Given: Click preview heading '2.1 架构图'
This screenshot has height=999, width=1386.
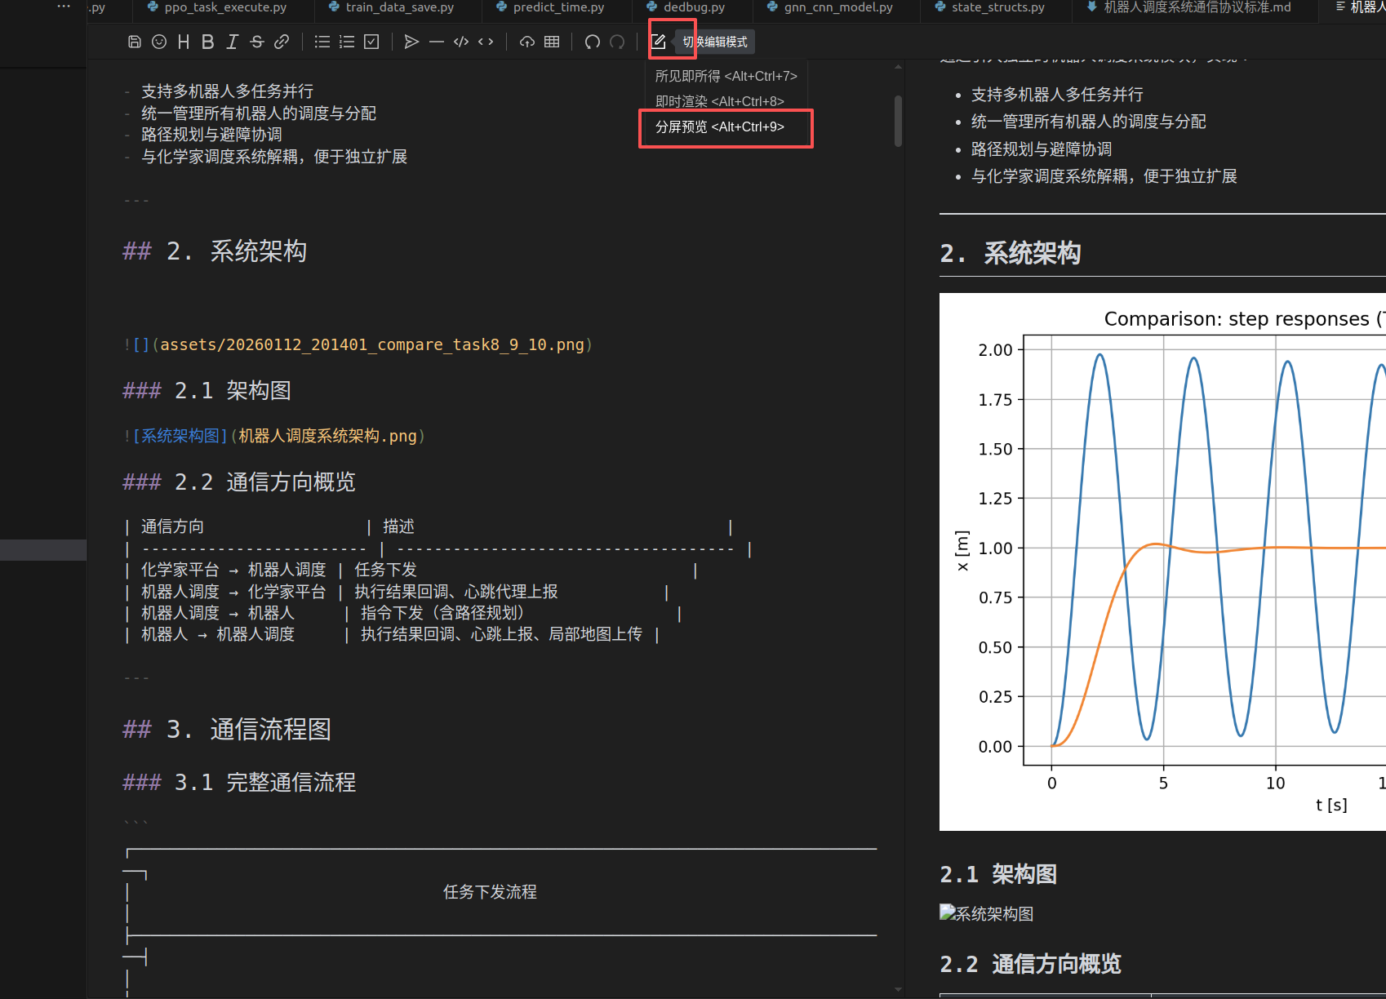Looking at the screenshot, I should (x=998, y=875).
